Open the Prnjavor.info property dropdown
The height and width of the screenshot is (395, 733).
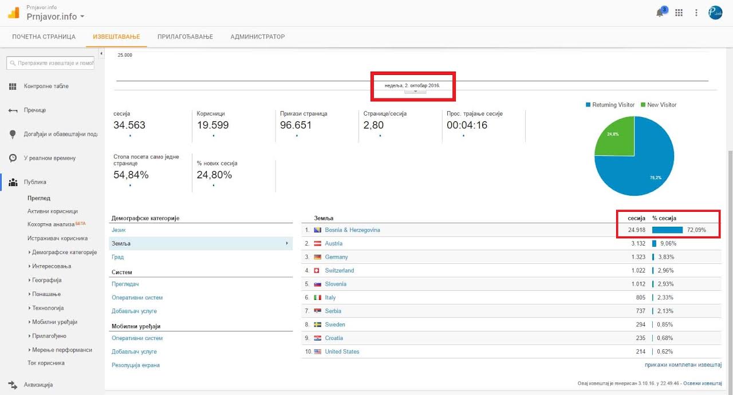click(55, 17)
